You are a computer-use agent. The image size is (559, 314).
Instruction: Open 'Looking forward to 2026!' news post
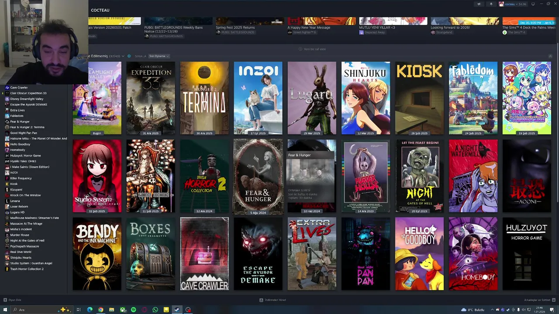pyautogui.click(x=450, y=27)
